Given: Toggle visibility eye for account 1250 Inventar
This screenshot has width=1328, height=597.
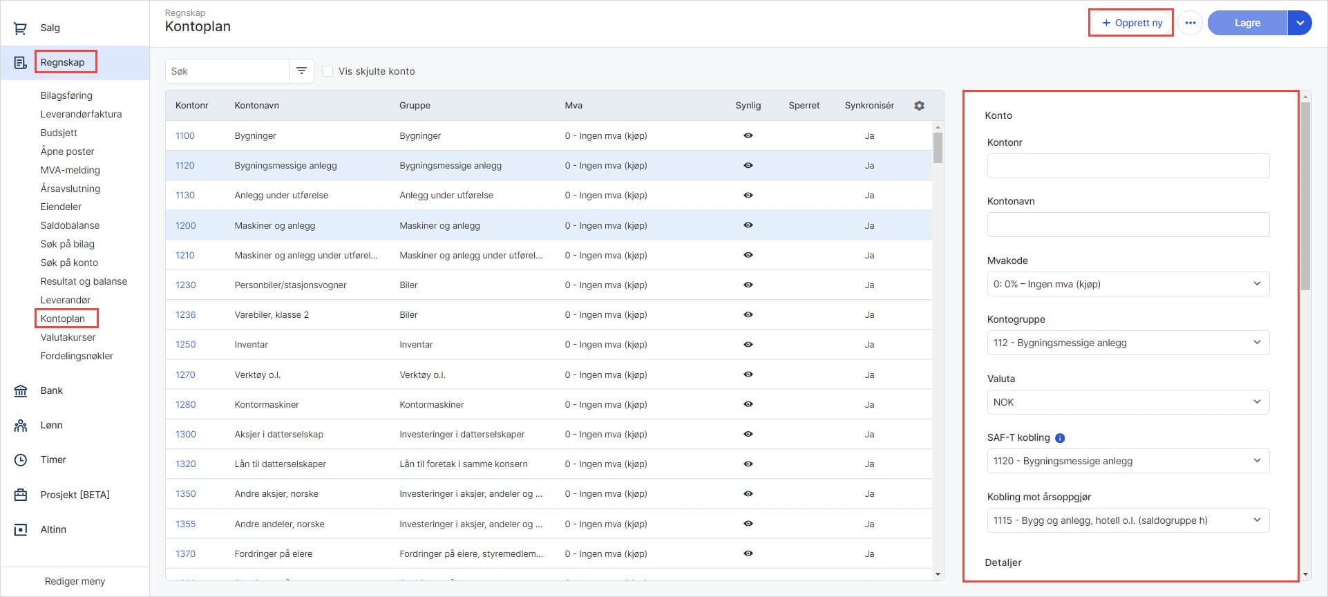Looking at the screenshot, I should click(x=748, y=345).
